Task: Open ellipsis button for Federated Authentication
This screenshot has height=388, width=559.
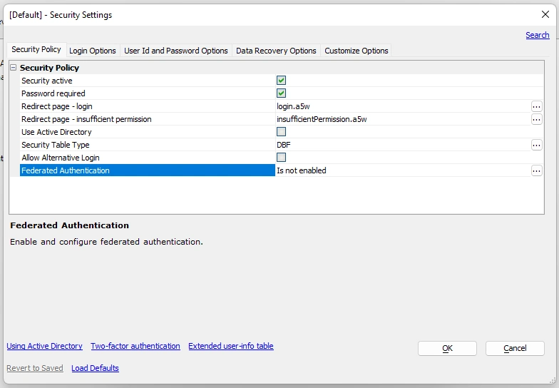Action: 536,170
